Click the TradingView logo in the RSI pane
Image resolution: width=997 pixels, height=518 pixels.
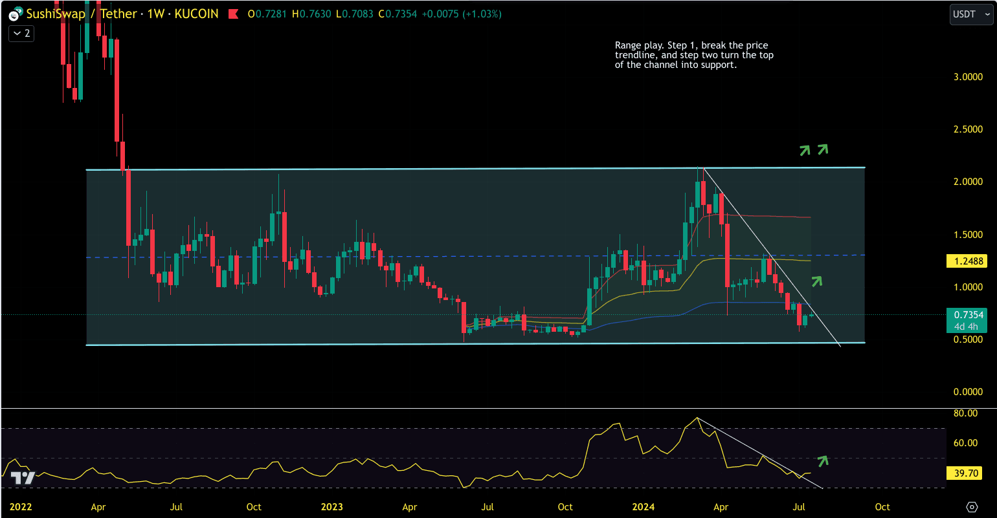tap(23, 479)
